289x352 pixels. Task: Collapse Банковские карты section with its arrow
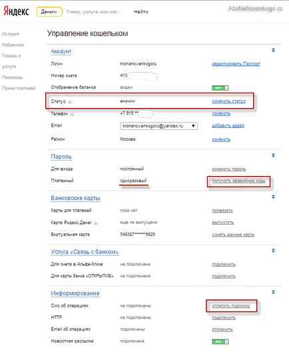(273, 197)
